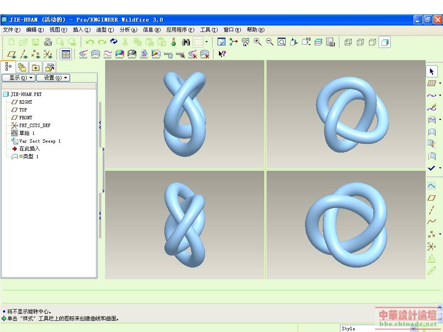Switch to No Hidden display mode

point(372,42)
